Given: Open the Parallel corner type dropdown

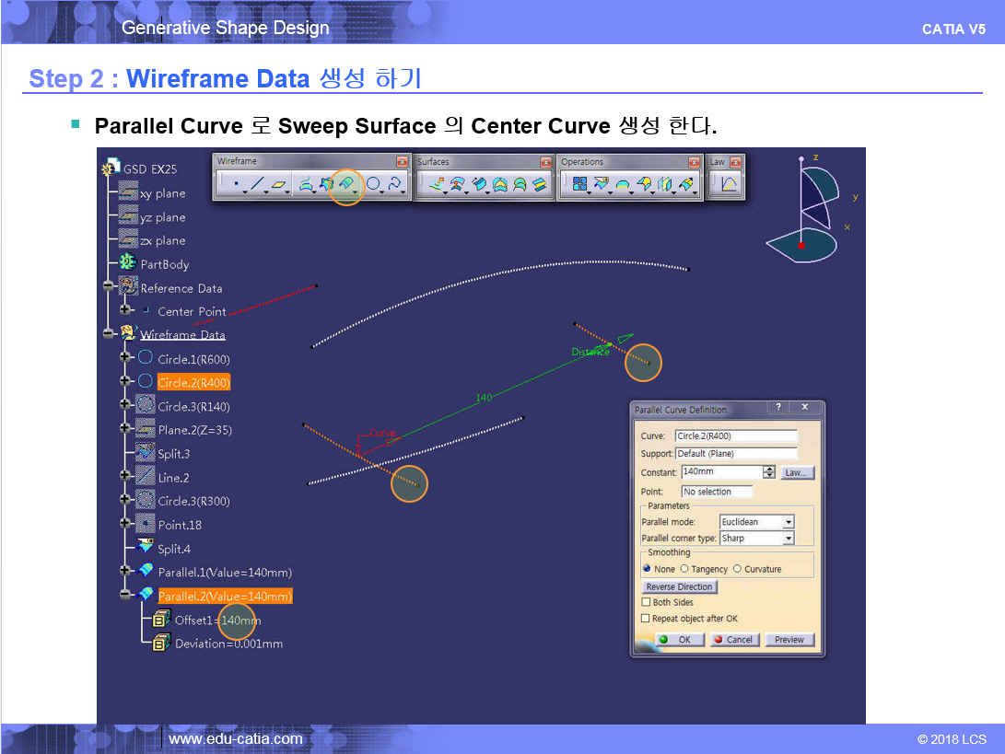Looking at the screenshot, I should click(788, 539).
